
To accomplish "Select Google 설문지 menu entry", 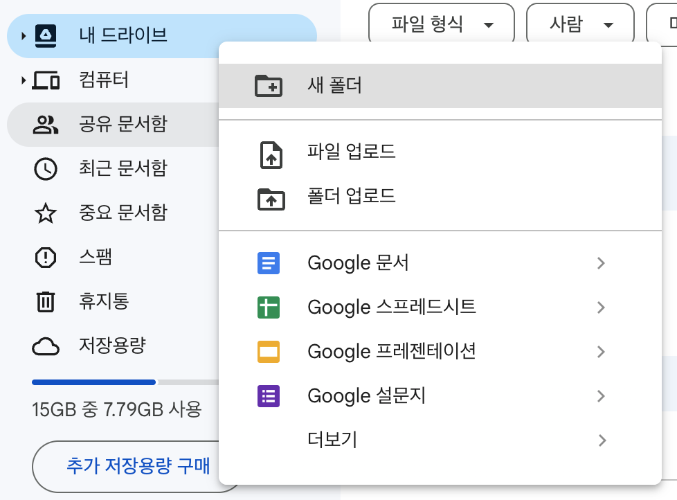I will click(440, 396).
